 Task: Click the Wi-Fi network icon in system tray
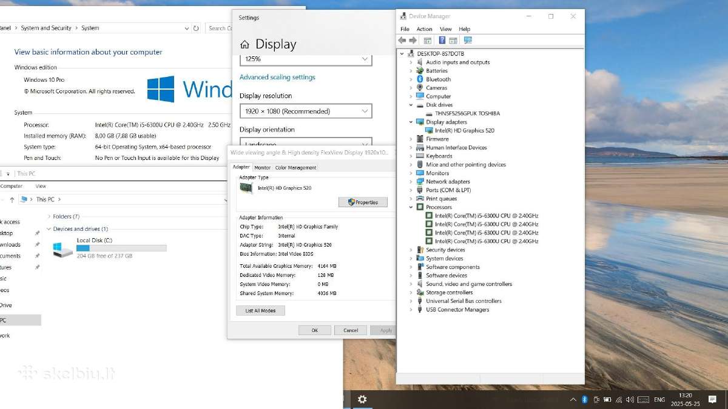point(619,399)
